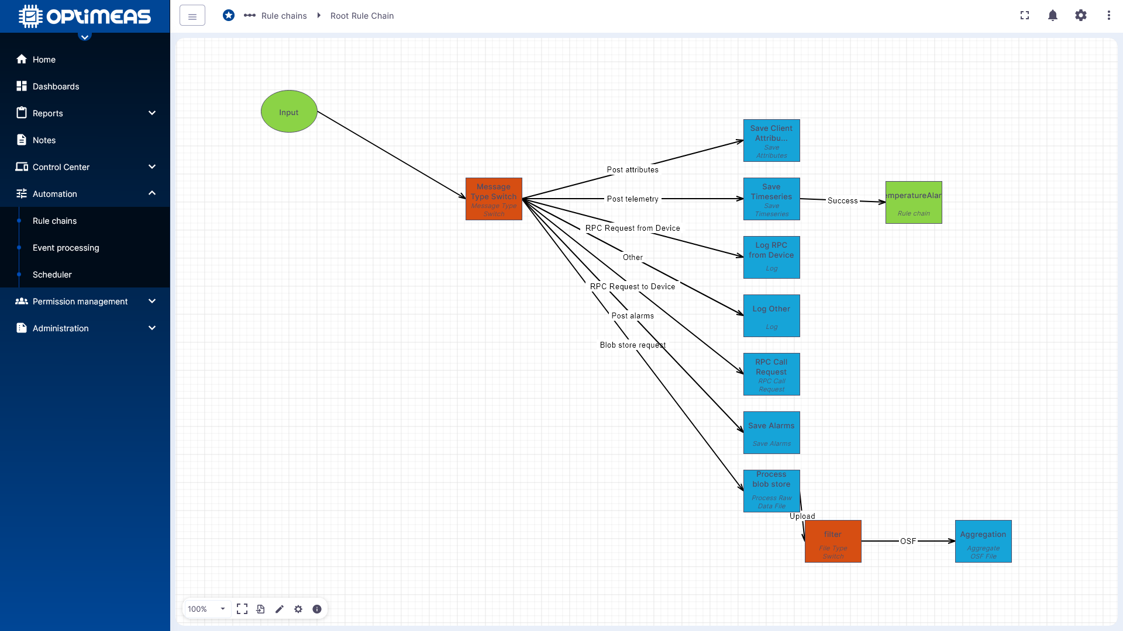The height and width of the screenshot is (631, 1123).
Task: Select the Save Client Attributes node
Action: [x=771, y=140]
